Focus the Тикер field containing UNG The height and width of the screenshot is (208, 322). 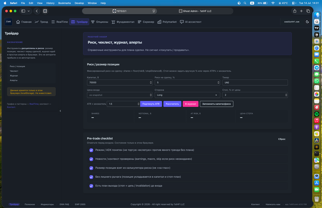click(255, 82)
